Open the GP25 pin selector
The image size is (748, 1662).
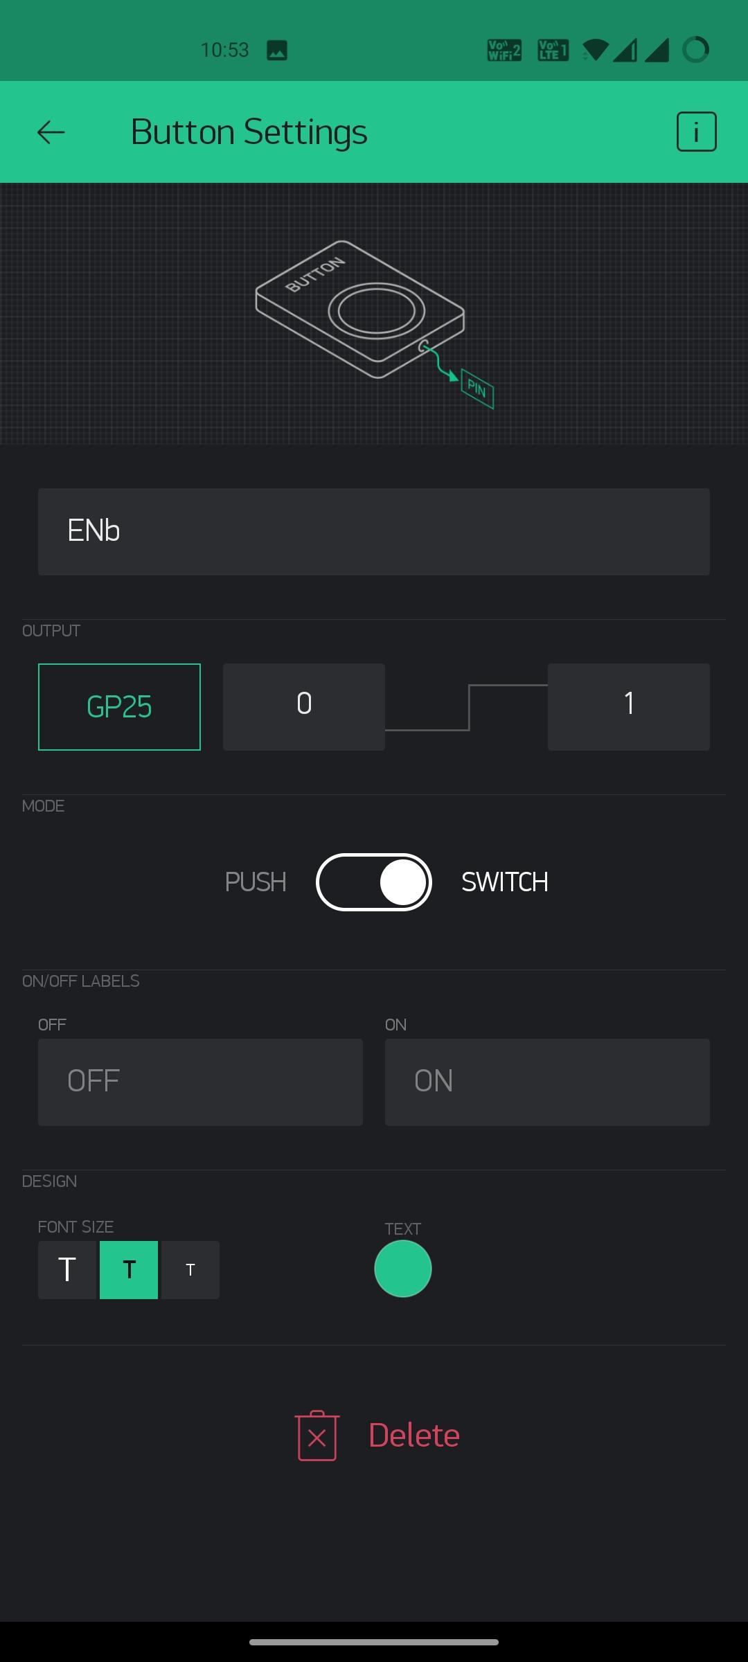click(x=119, y=707)
